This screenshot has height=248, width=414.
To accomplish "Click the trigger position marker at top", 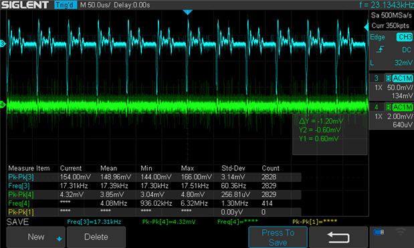I will 187,12.
